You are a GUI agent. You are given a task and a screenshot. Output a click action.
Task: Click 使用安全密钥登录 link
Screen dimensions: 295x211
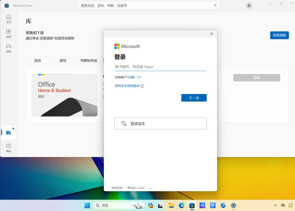(127, 86)
